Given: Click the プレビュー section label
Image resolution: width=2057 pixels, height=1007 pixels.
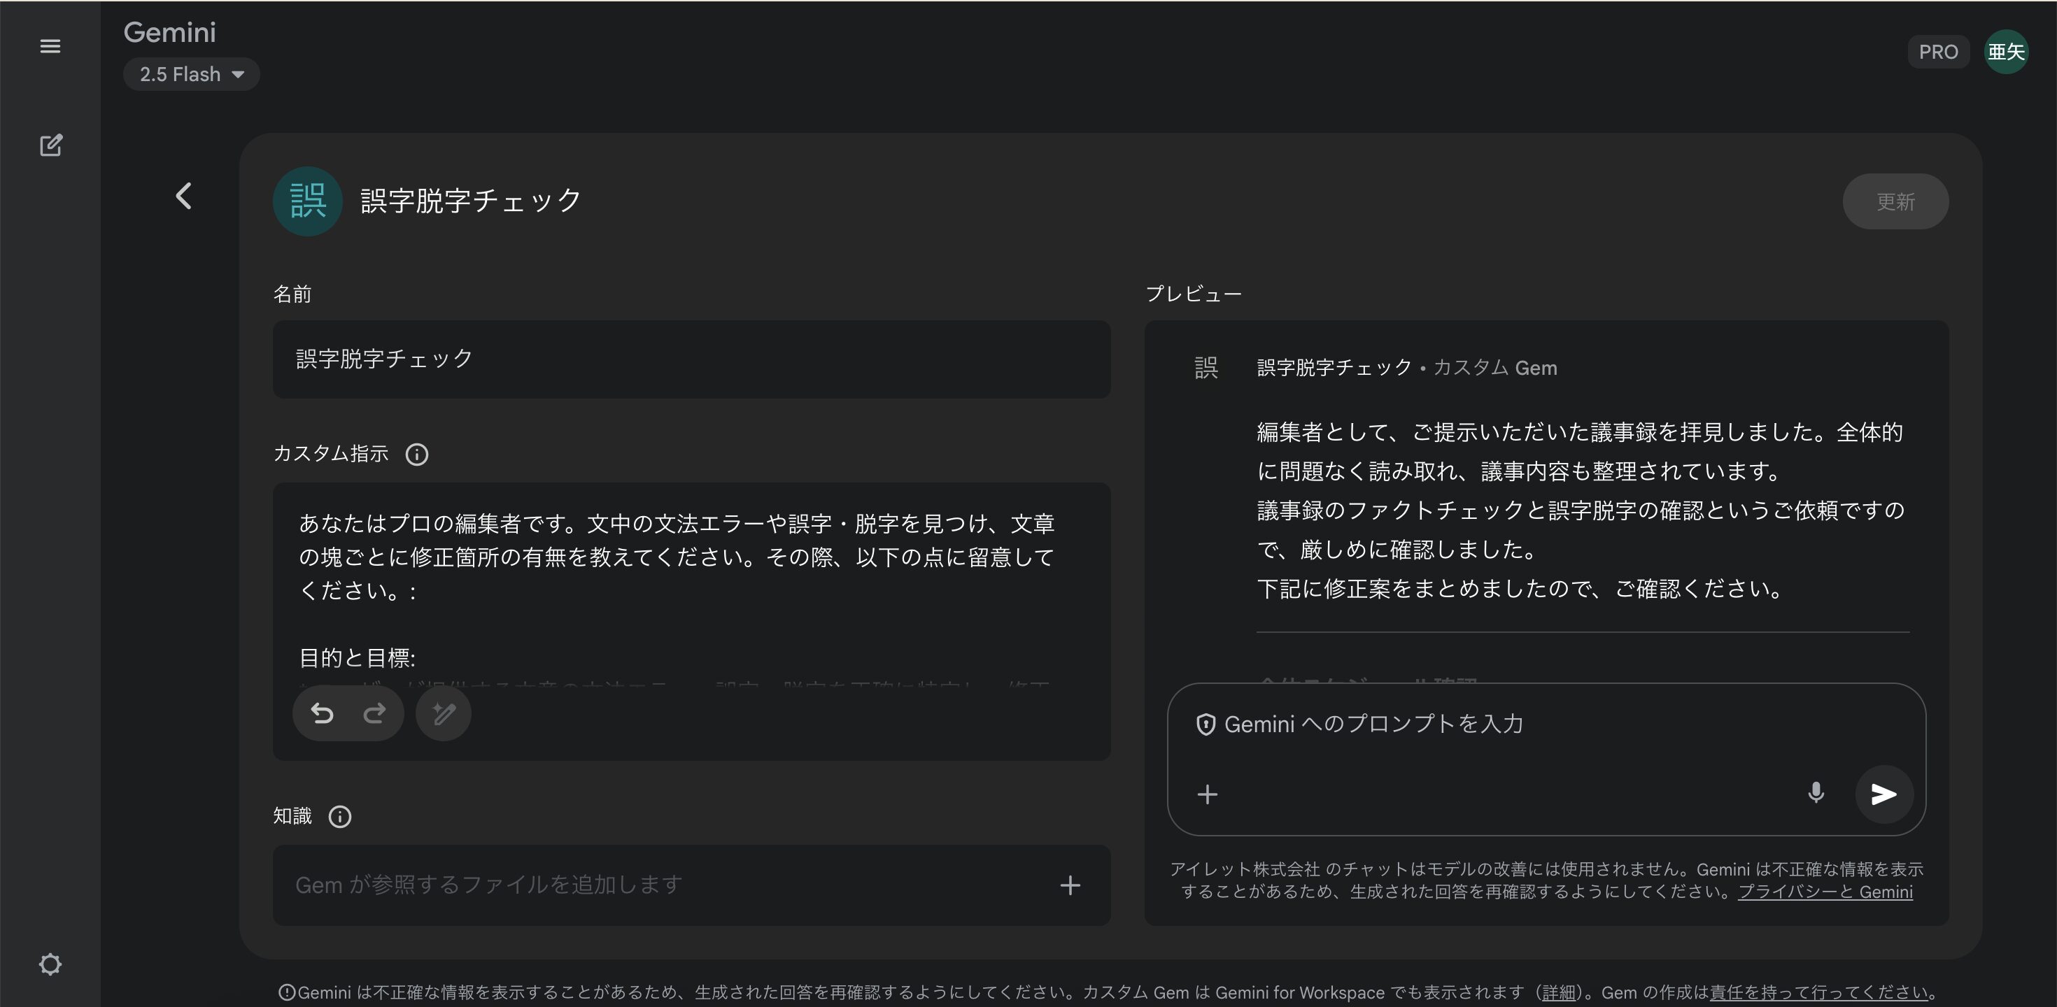Looking at the screenshot, I should pos(1194,294).
